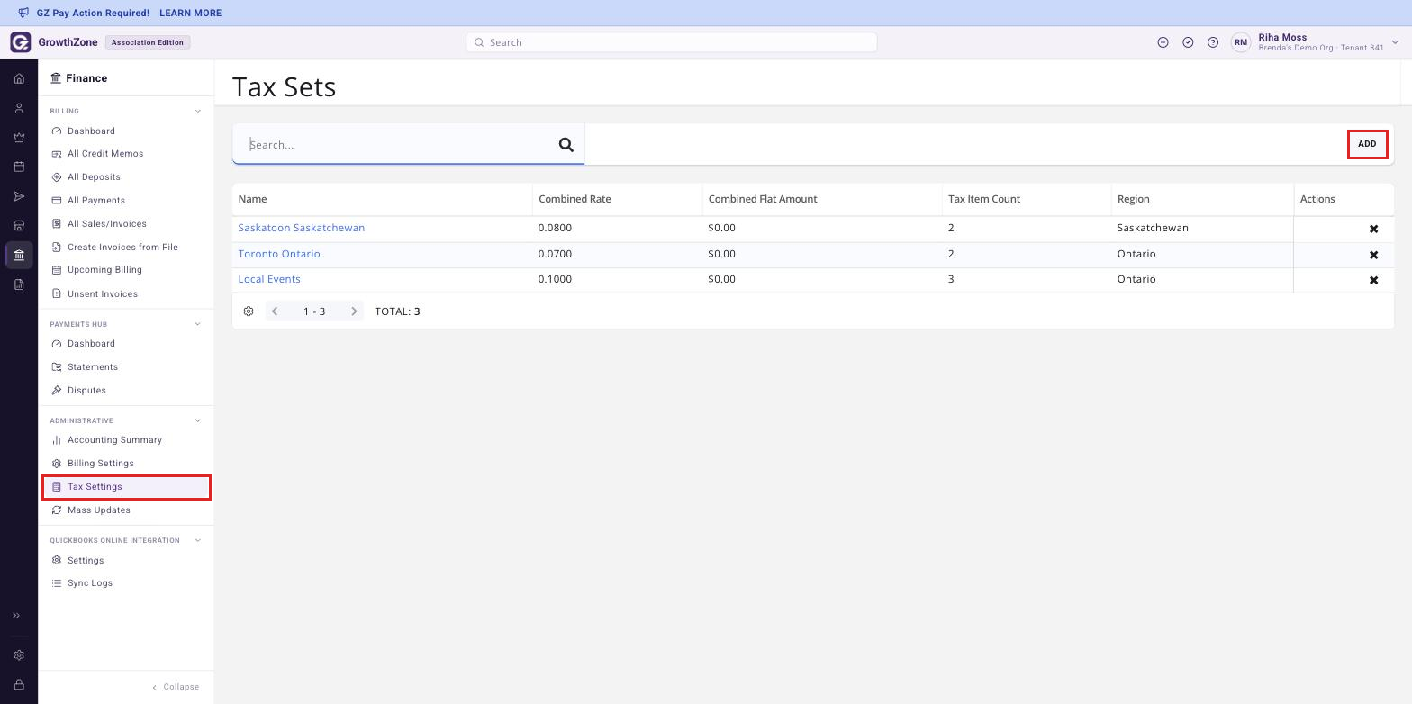The image size is (1412, 704).
Task: Open the crown membership icon in rail
Action: [x=19, y=138]
